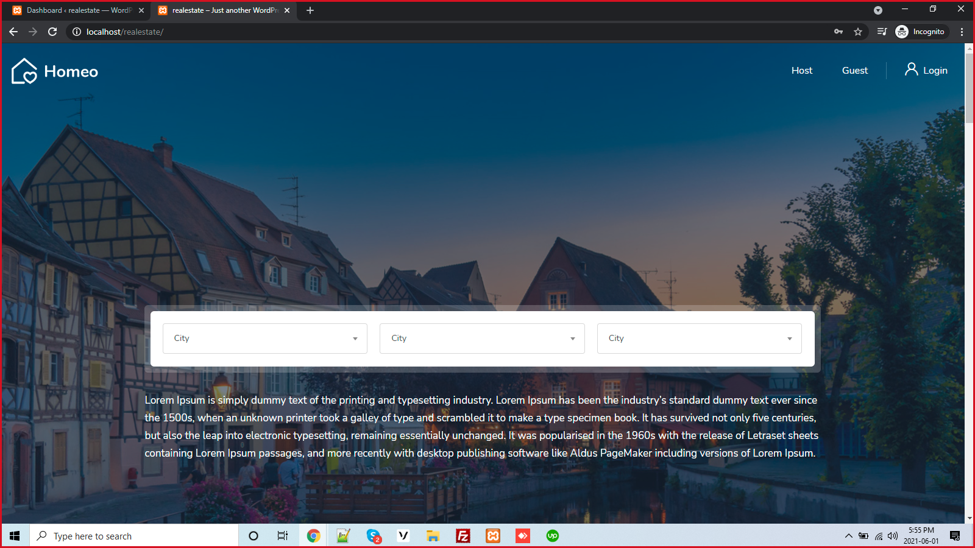Open the AnyDesk red icon on taskbar

click(x=523, y=536)
